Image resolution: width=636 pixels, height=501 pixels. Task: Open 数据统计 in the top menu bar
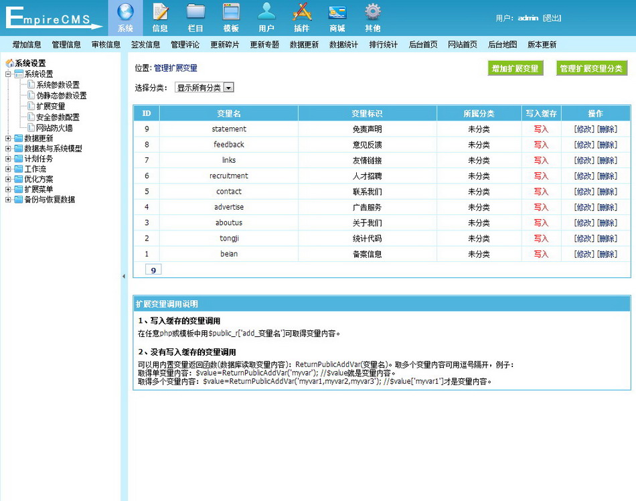tap(343, 45)
